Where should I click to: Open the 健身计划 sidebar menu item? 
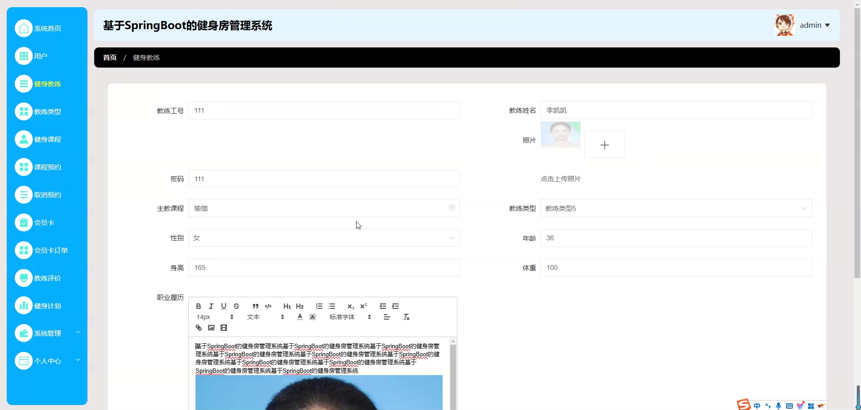coord(47,306)
